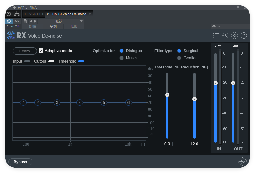Screen dimensions: 255x173
Task: Select Surgical filter type
Action: point(179,51)
